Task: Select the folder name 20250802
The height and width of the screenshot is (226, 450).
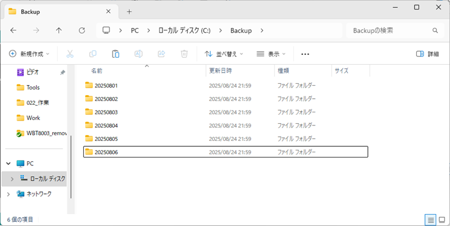Action: click(106, 99)
